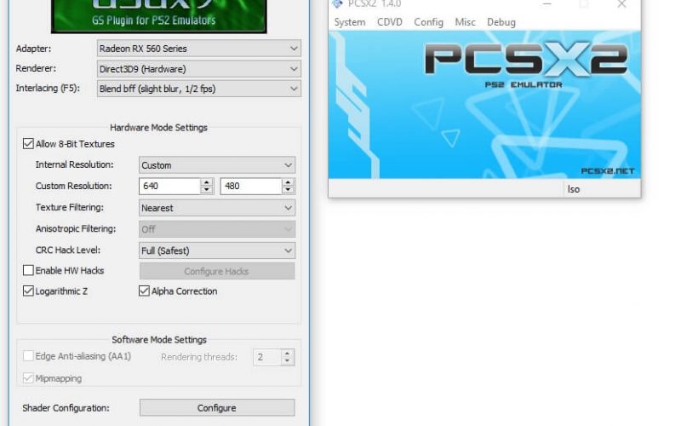Click the PCSX2 window title icon

pyautogui.click(x=337, y=3)
